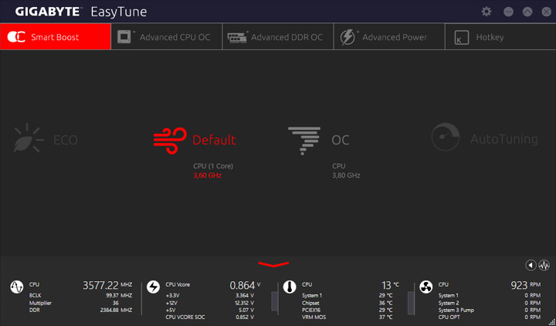Click the DDR frequency label
The image size is (556, 326).
[x=35, y=310]
